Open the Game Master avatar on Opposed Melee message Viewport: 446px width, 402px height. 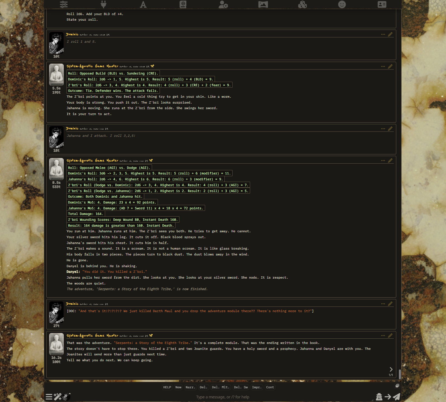coord(56,169)
